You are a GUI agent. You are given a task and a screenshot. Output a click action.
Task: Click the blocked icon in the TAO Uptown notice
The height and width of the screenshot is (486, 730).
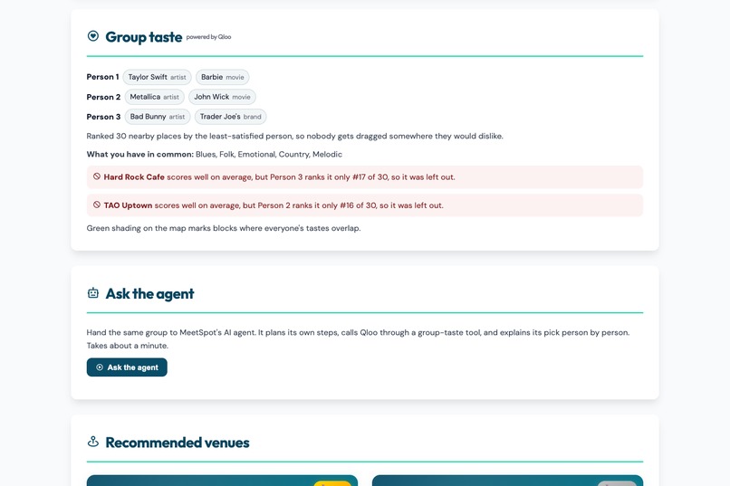pos(97,205)
